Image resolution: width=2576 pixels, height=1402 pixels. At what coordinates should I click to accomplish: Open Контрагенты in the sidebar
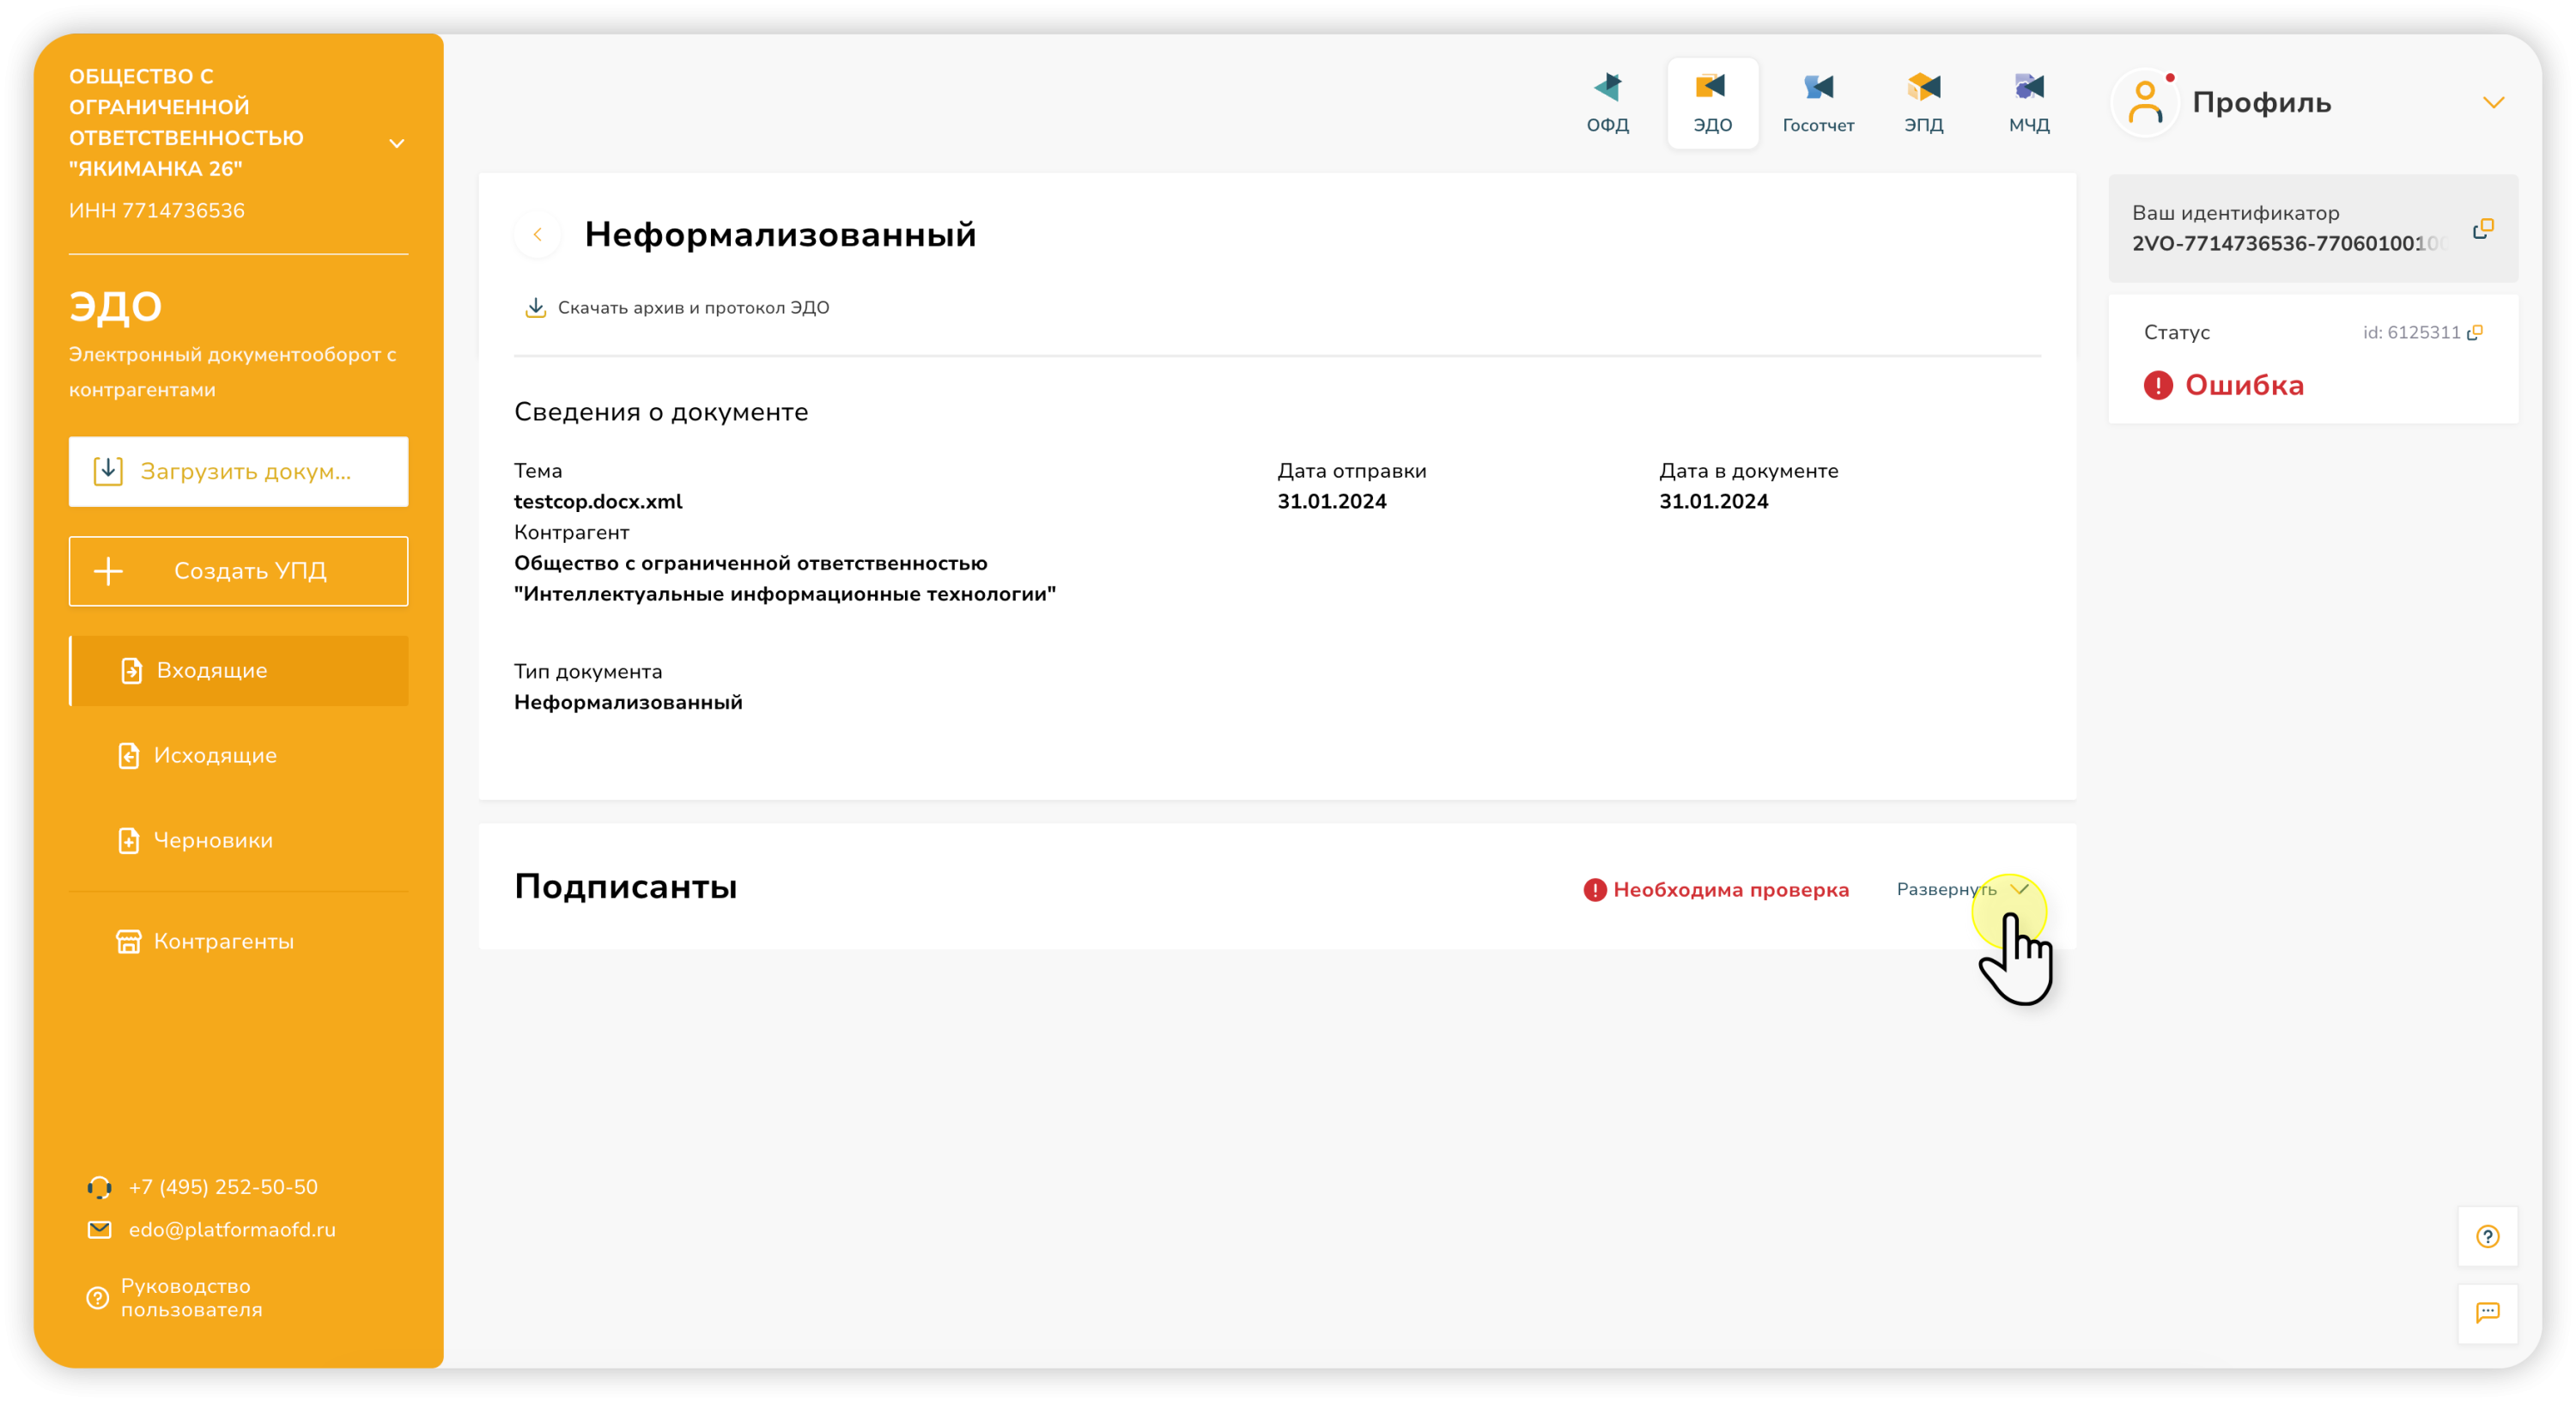click(222, 942)
